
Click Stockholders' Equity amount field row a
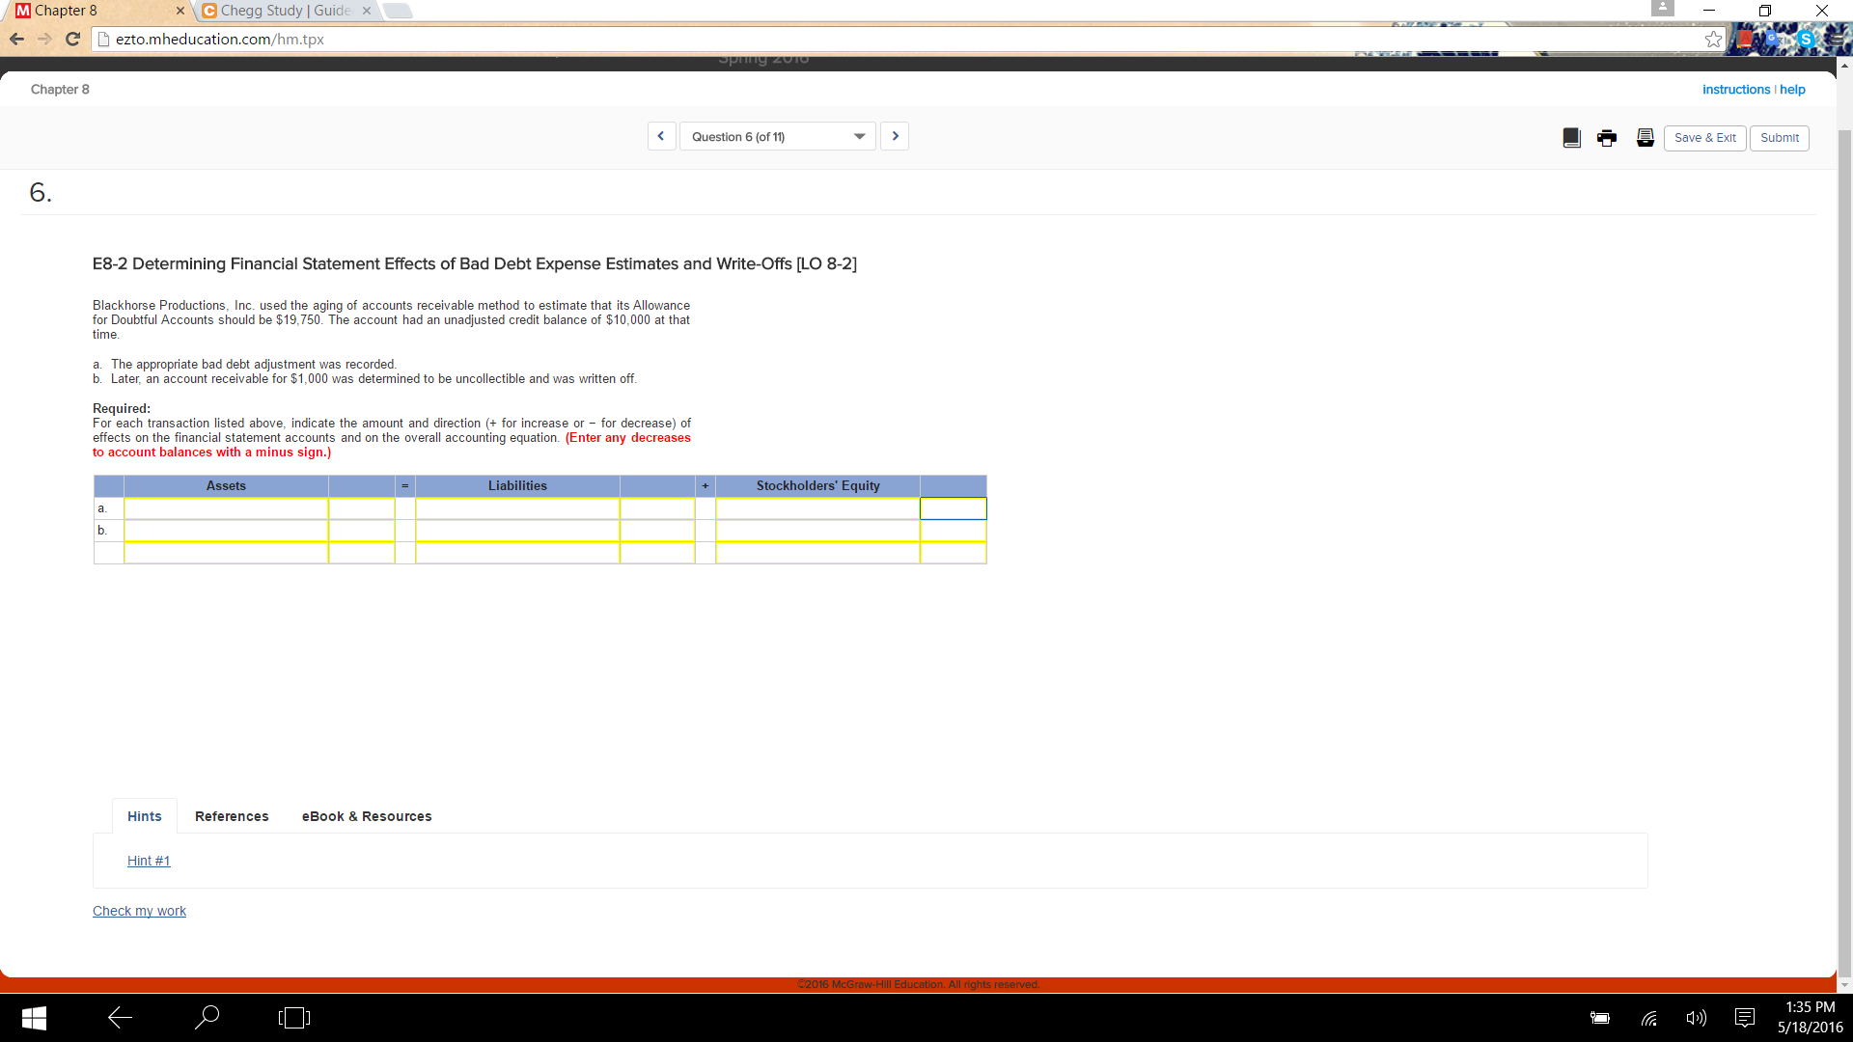tap(953, 508)
